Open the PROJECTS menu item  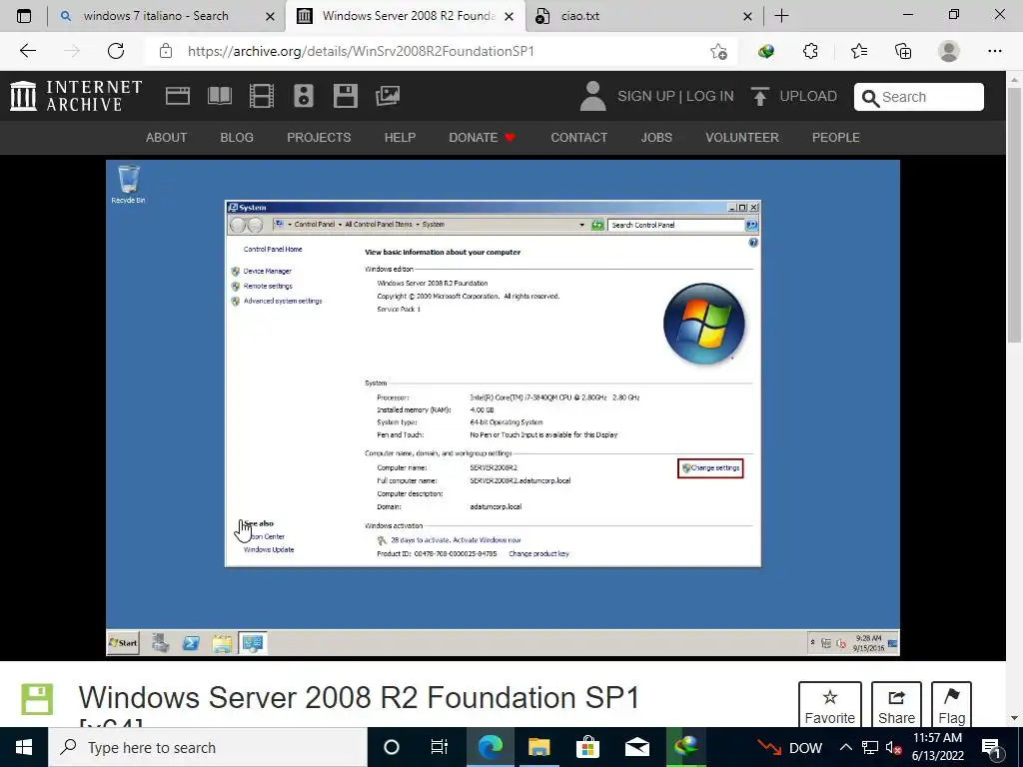319,138
